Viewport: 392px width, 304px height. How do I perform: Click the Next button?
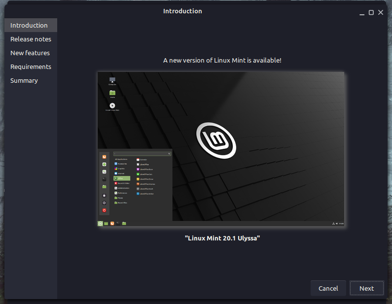pos(366,288)
